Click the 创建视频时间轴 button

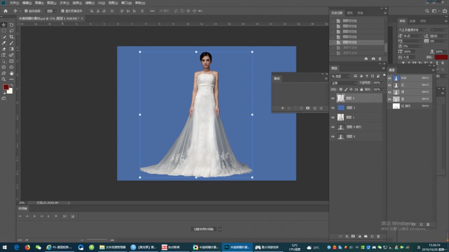pyautogui.click(x=203, y=229)
